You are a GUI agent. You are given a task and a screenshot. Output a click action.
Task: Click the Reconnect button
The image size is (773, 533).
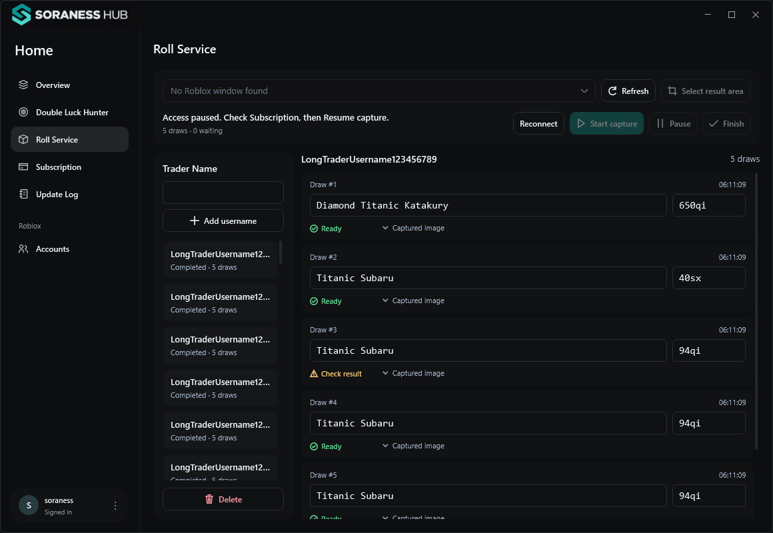click(x=538, y=123)
